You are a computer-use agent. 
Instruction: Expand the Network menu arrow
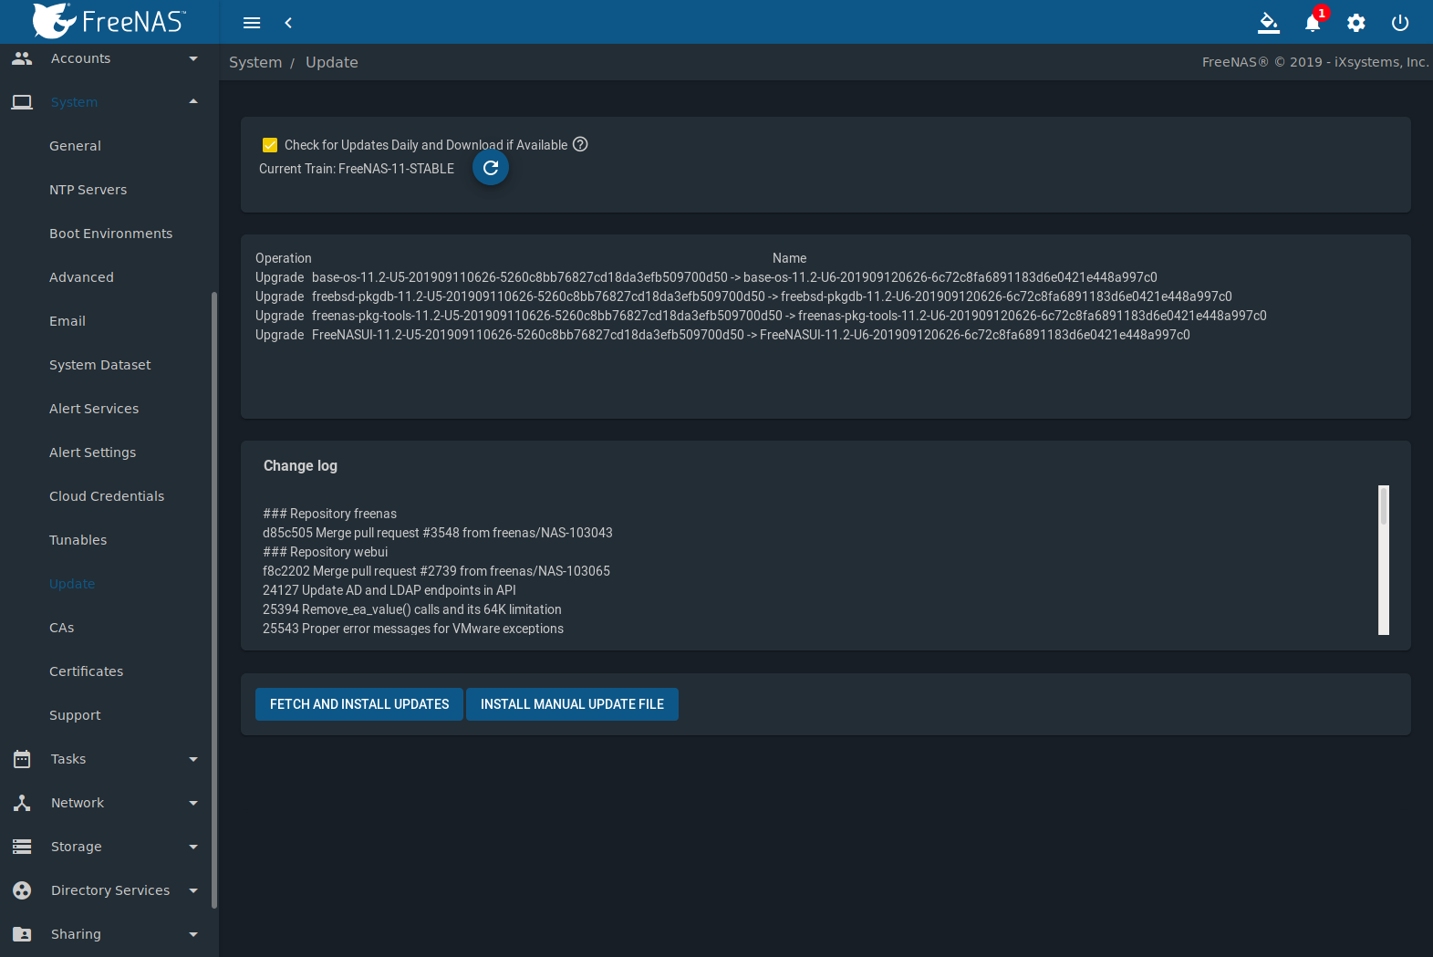(x=193, y=803)
